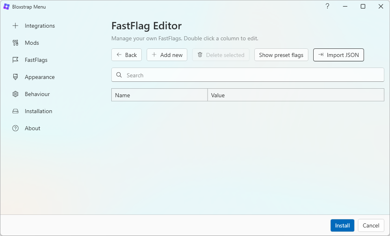Click the Name column header
390x236 pixels.
pos(159,95)
